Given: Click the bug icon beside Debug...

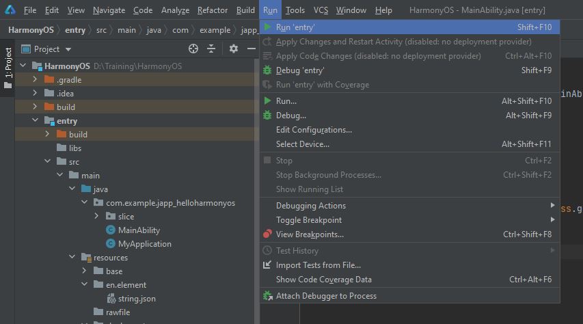Looking at the screenshot, I should click(267, 115).
